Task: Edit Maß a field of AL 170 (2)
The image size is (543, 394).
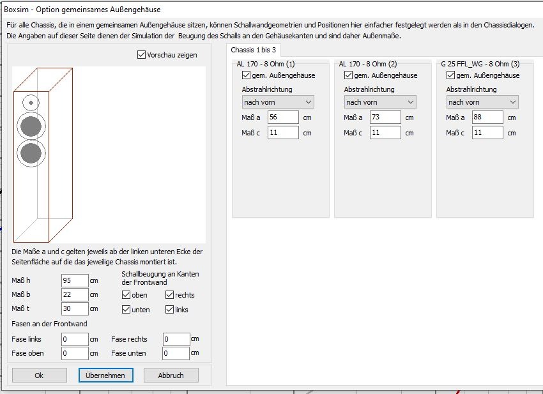Action: click(385, 117)
